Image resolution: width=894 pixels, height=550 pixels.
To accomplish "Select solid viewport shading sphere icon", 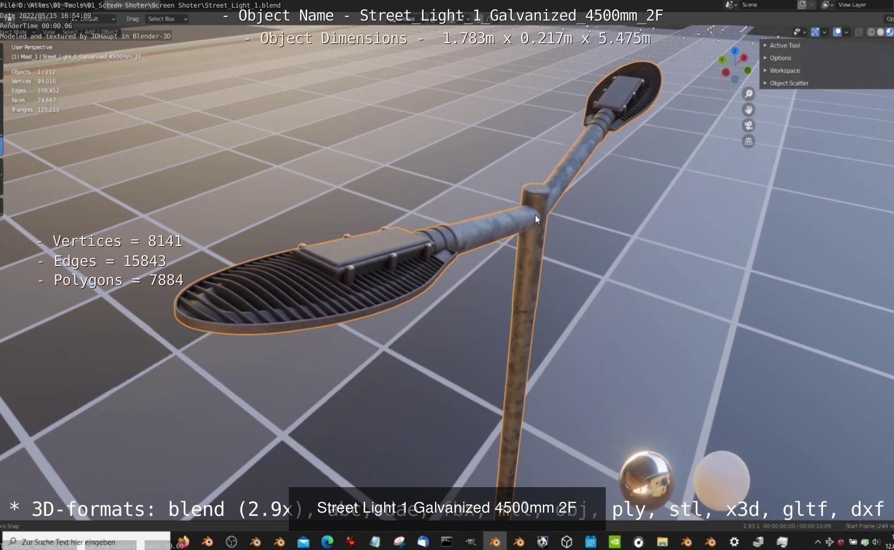I will point(880,32).
